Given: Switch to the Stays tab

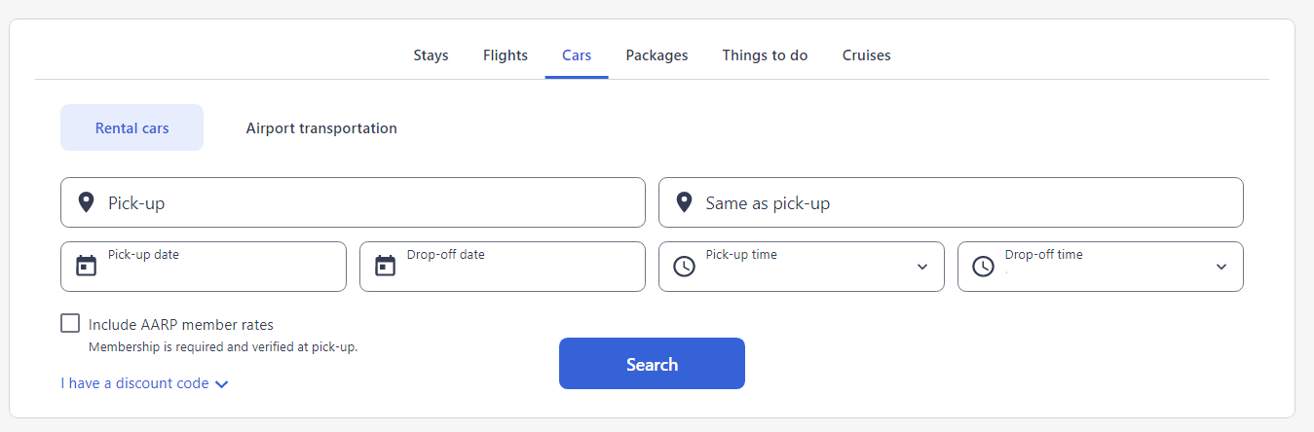Looking at the screenshot, I should 431,55.
